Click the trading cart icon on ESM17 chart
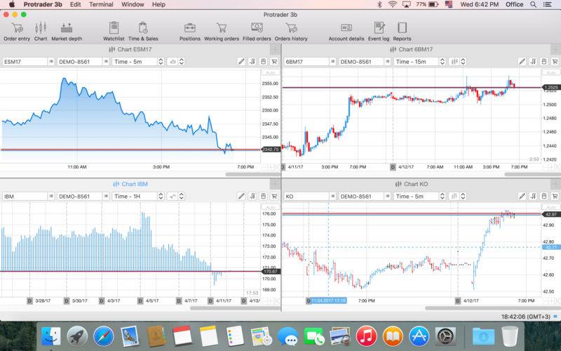The width and height of the screenshot is (561, 351). [x=274, y=62]
